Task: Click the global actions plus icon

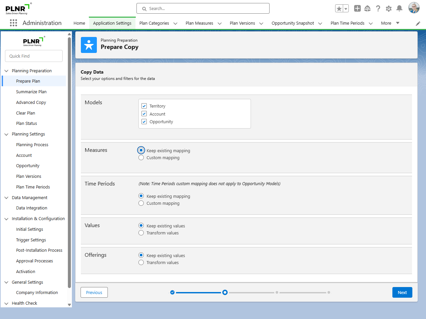Action: tap(357, 8)
